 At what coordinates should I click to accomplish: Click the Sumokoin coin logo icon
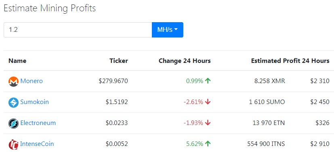pyautogui.click(x=13, y=102)
